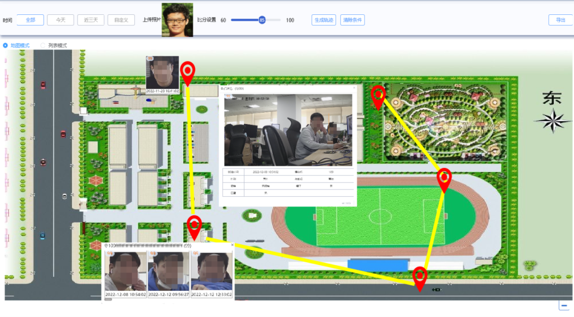Click the score slider handle at 85
574x317 pixels.
click(262, 20)
